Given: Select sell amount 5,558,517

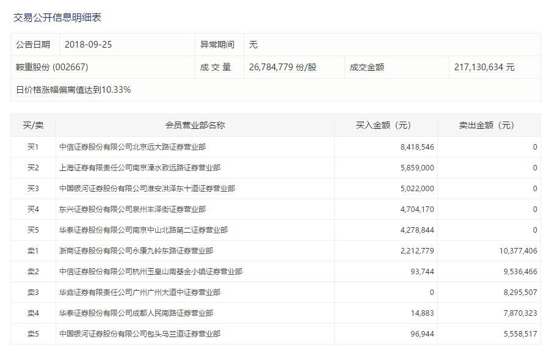Looking at the screenshot, I should (520, 334).
